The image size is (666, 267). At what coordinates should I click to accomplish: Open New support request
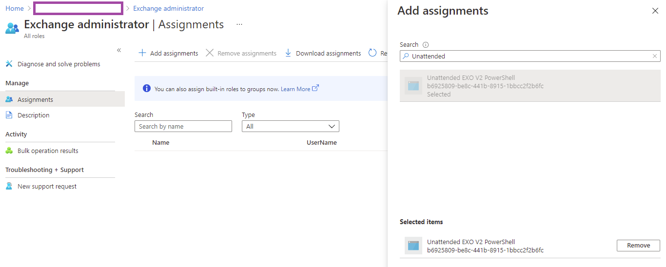47,186
